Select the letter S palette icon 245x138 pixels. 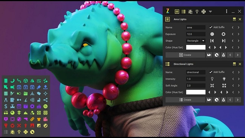pos(6,106)
